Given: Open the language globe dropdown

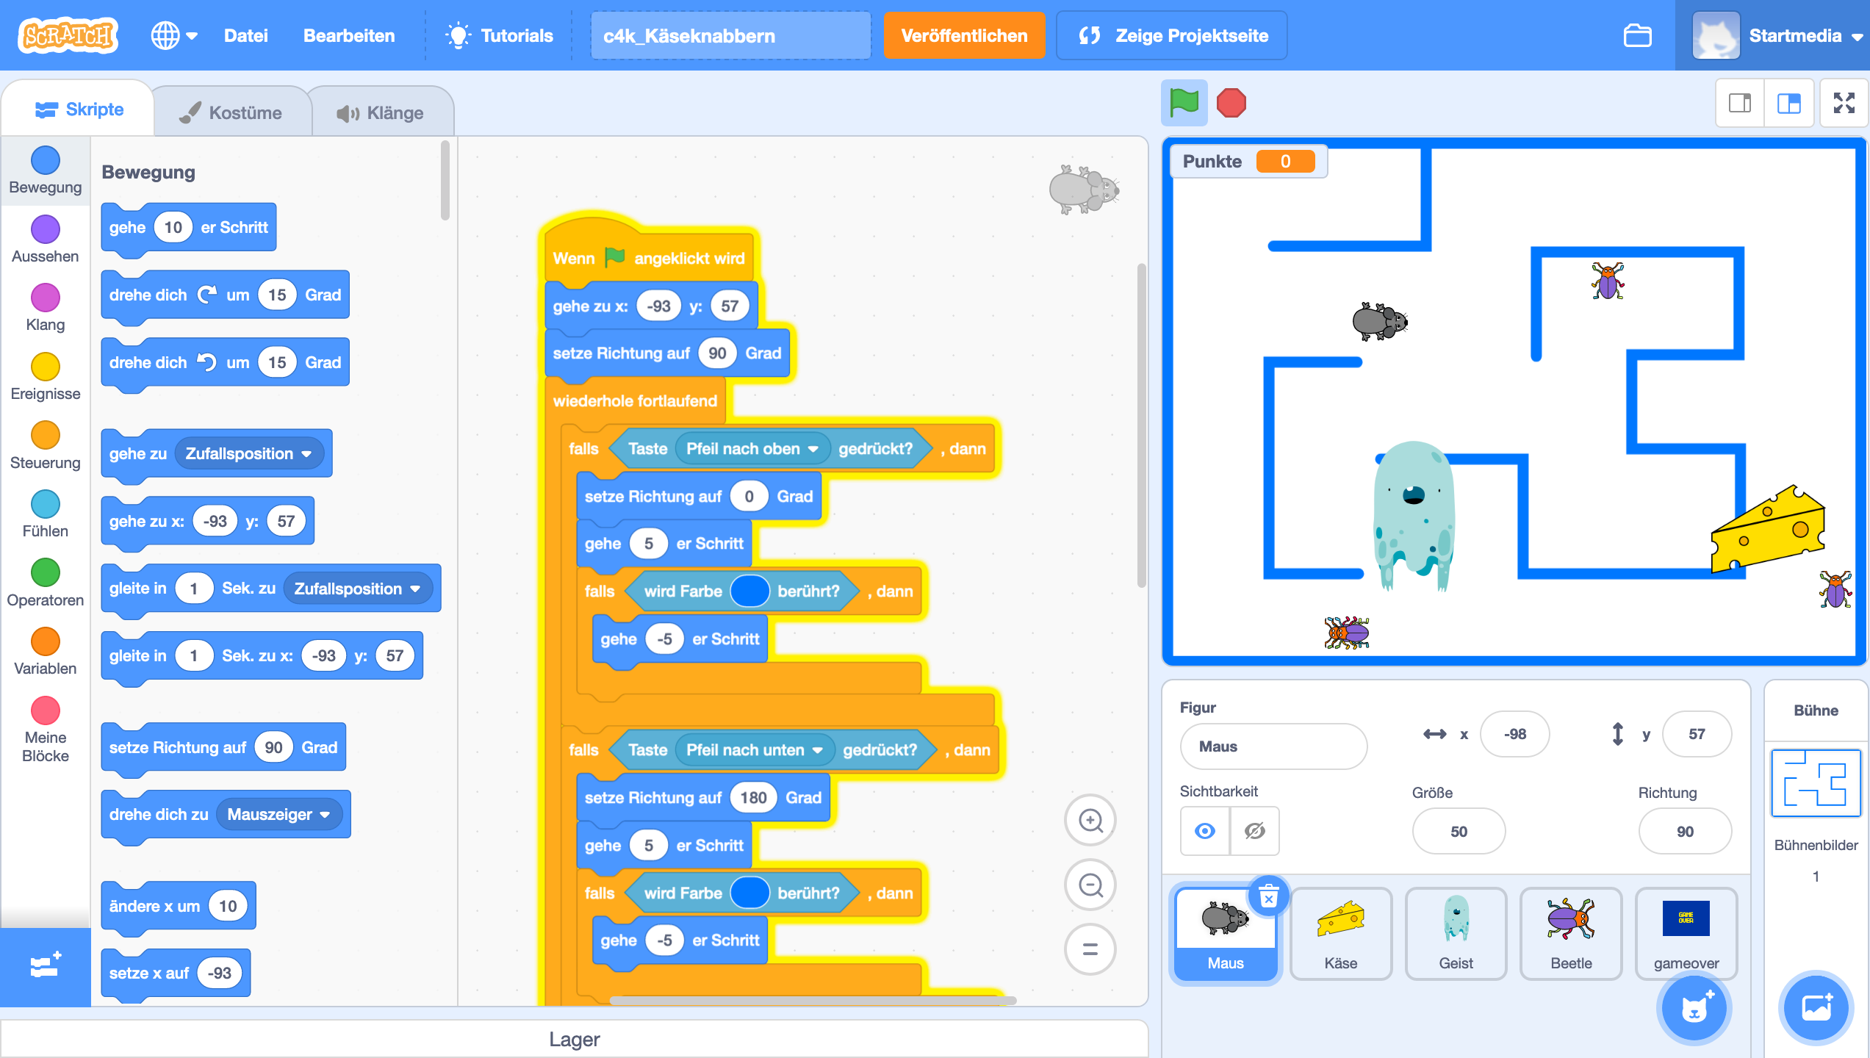Looking at the screenshot, I should pyautogui.click(x=173, y=35).
